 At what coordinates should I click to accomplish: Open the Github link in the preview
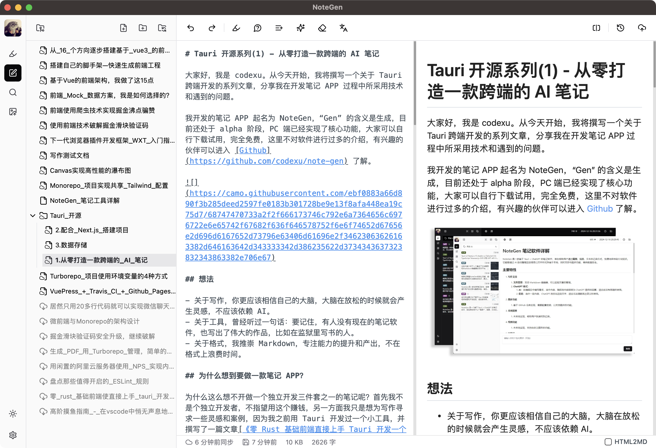pos(600,208)
